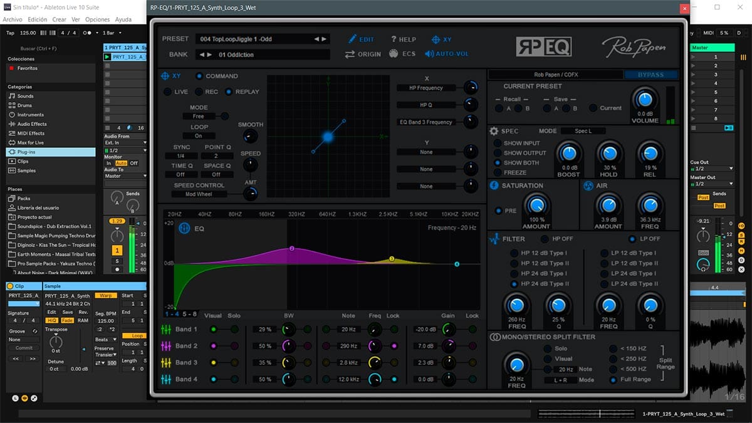Open the XY MODE Free selector
Screen dimensions: 752x423
(199, 117)
